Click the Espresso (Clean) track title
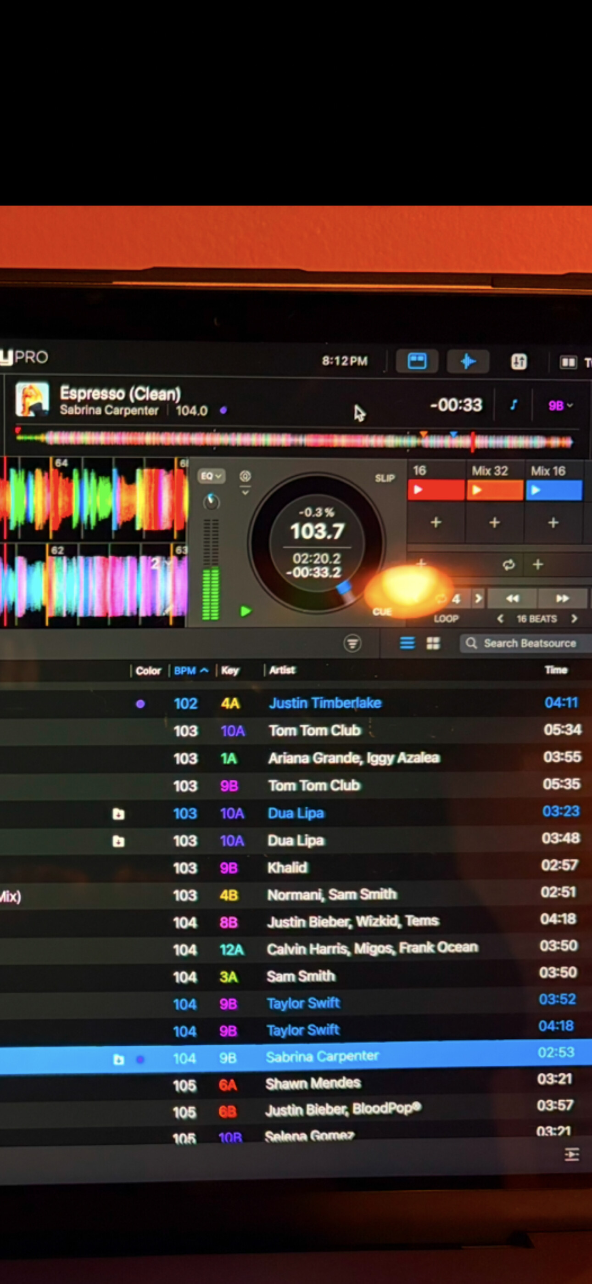The image size is (592, 1284). point(120,393)
